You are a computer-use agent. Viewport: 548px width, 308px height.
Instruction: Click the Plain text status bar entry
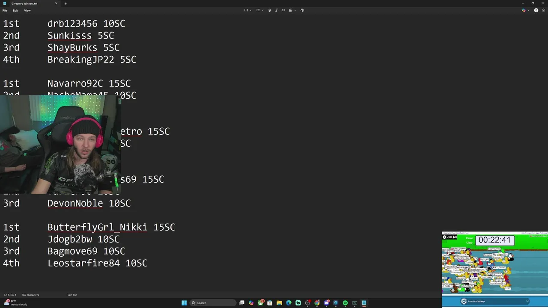tap(72, 295)
